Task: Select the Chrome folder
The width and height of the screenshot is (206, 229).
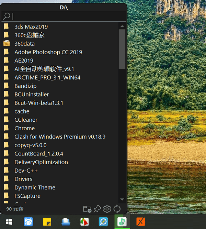Action: 60,128
